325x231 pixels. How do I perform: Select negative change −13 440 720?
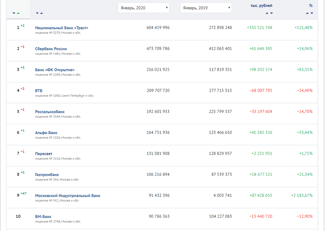(261, 217)
